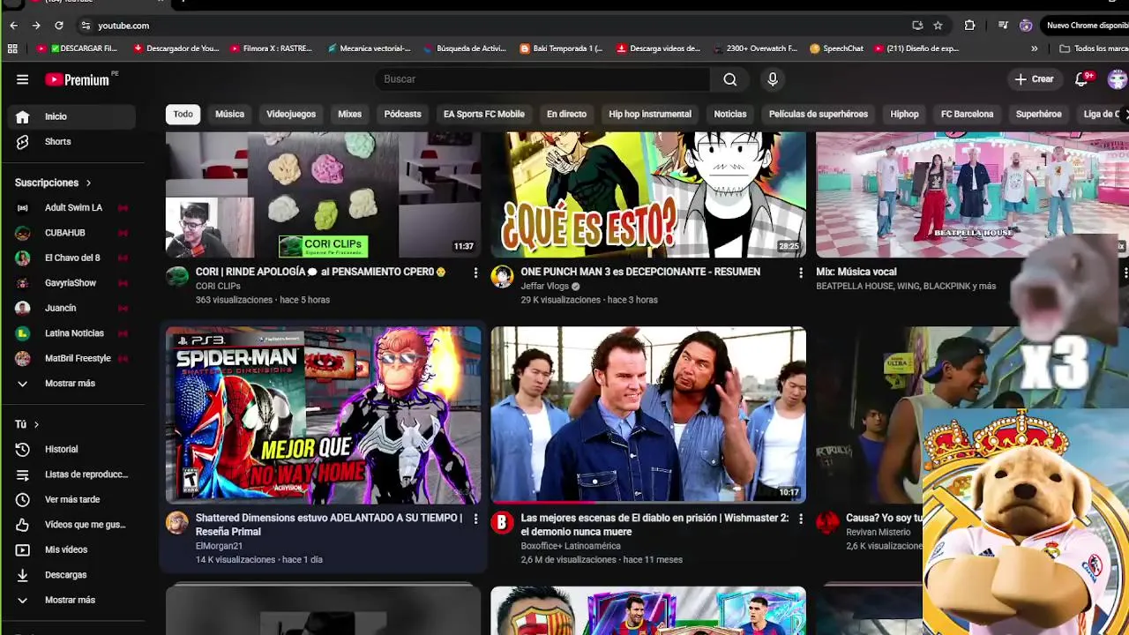The image size is (1129, 635).
Task: Open the YouTube hamburger guide menu
Action: click(22, 79)
